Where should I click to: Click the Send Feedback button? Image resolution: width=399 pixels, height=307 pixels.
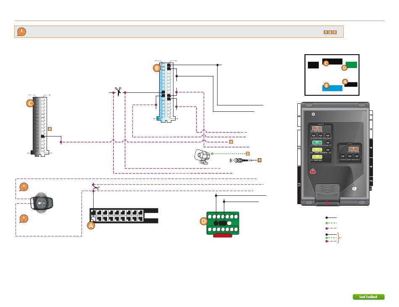(368, 297)
